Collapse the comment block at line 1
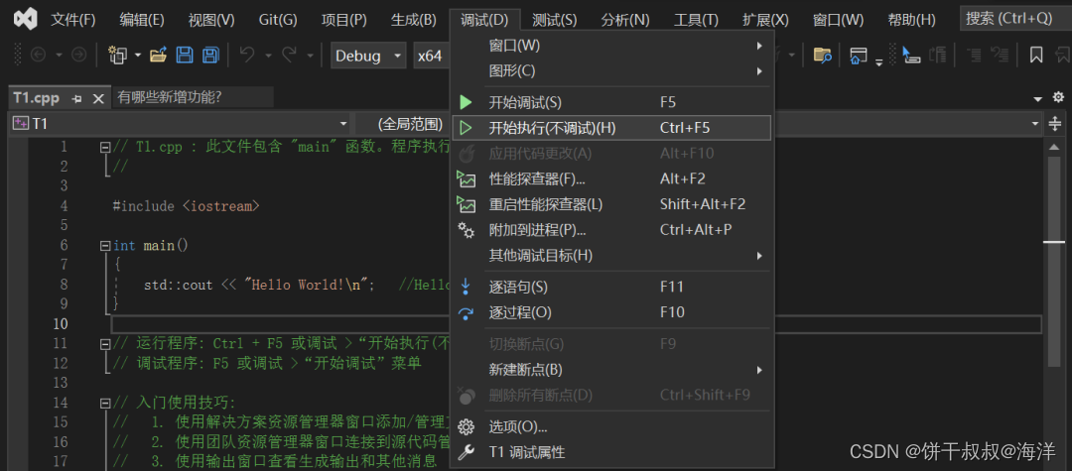This screenshot has height=471, width=1072. click(105, 147)
